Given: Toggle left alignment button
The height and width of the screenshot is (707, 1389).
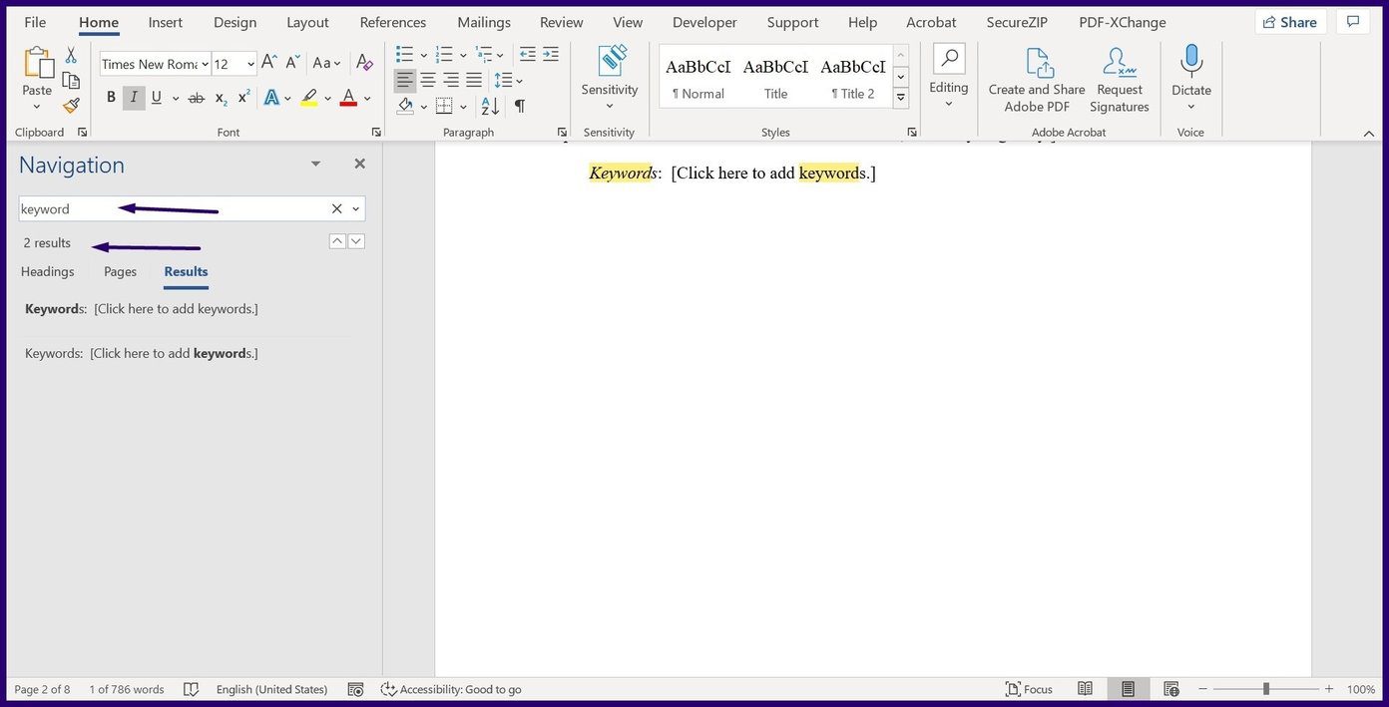Looking at the screenshot, I should pyautogui.click(x=405, y=80).
